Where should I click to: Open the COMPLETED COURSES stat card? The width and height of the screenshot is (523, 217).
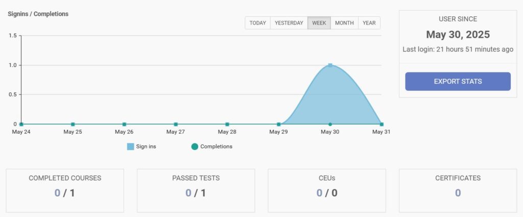click(x=65, y=190)
